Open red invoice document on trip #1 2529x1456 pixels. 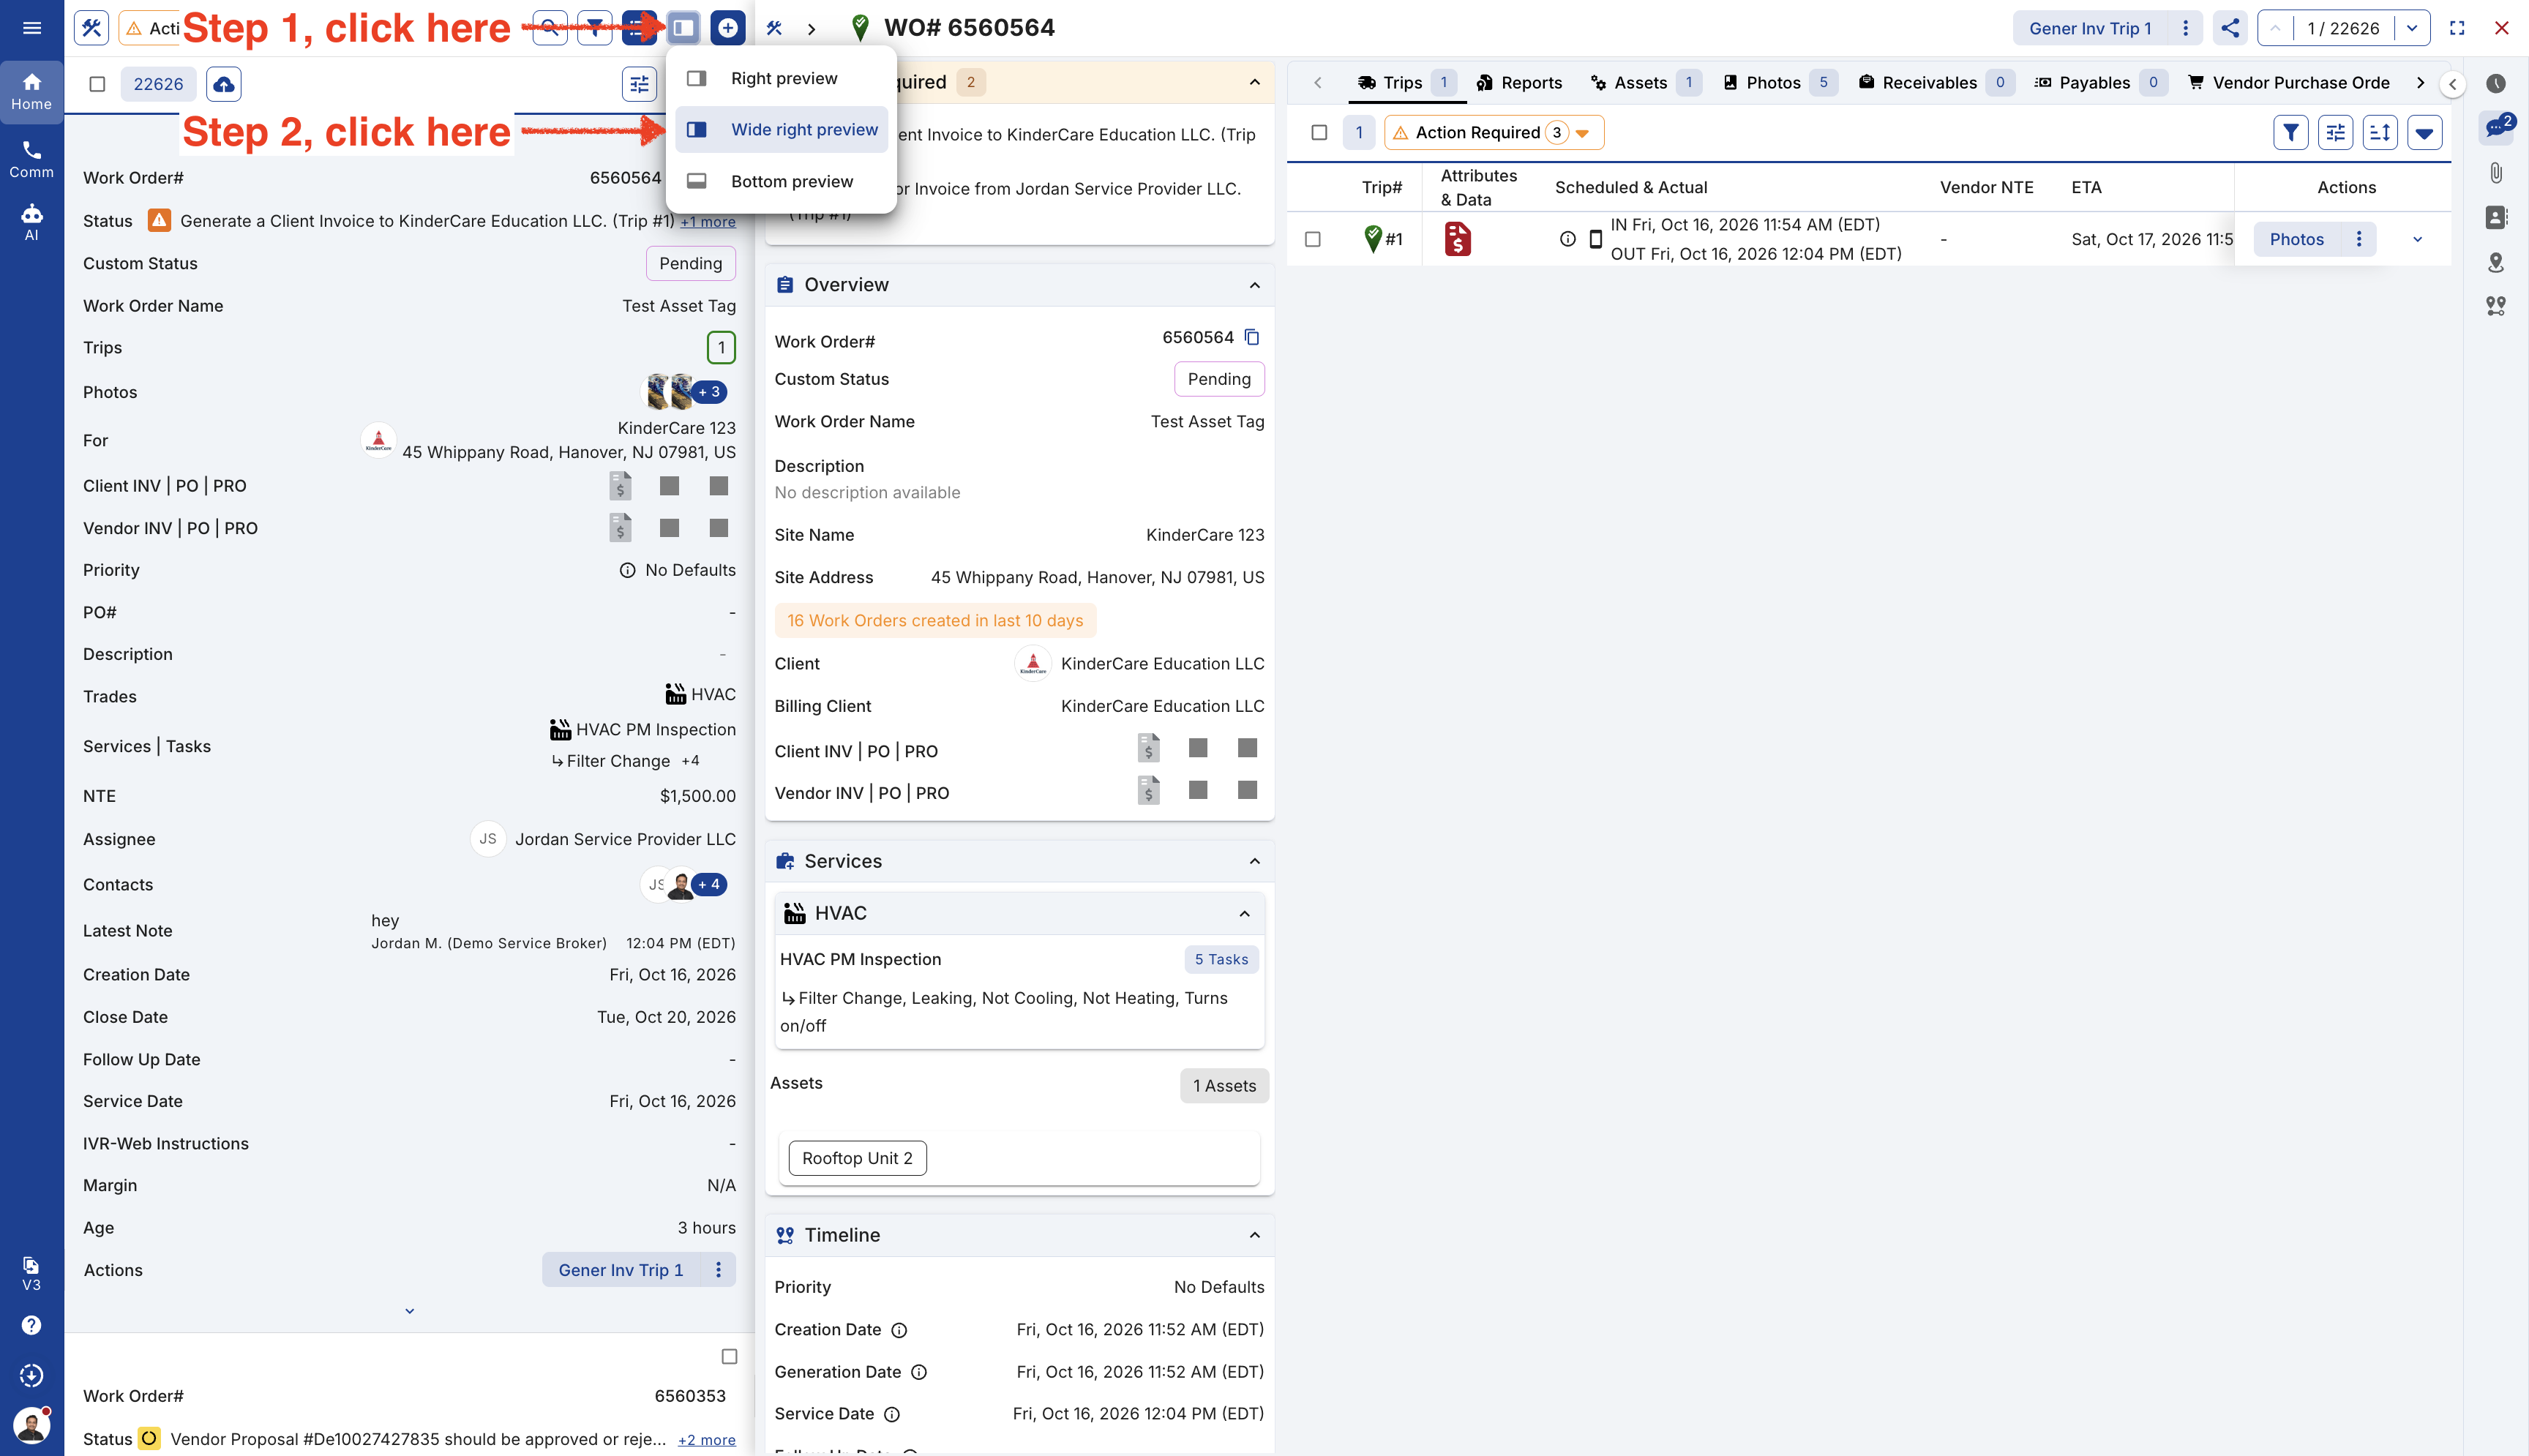click(x=1458, y=239)
